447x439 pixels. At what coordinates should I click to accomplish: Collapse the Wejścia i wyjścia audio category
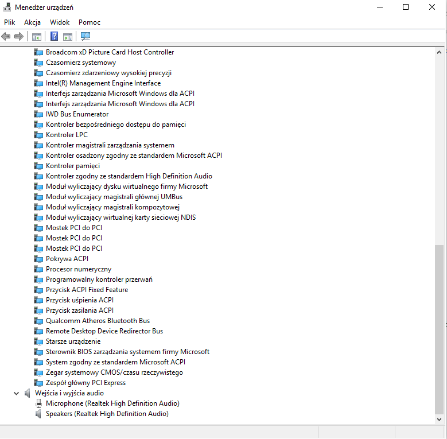(x=16, y=394)
